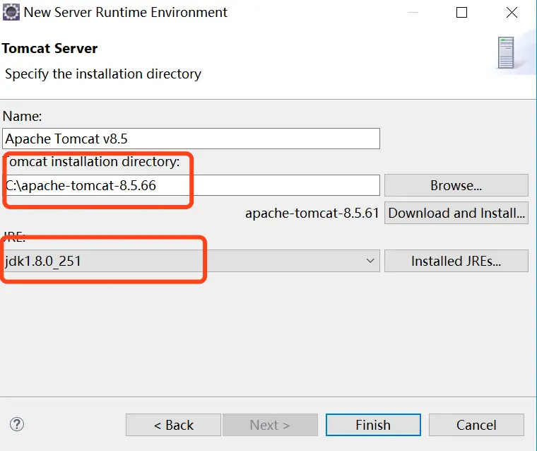Confirm the runtime setup with Finish
537x451 pixels.
(x=373, y=425)
